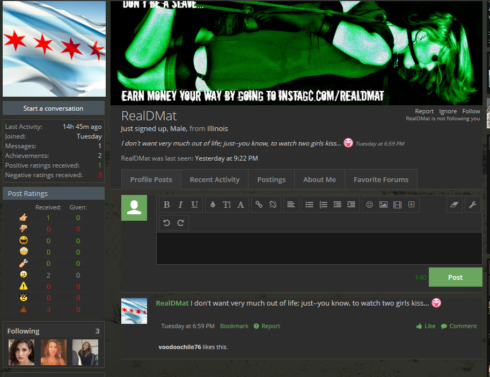Insert an unordered bullet list

pyautogui.click(x=309, y=205)
